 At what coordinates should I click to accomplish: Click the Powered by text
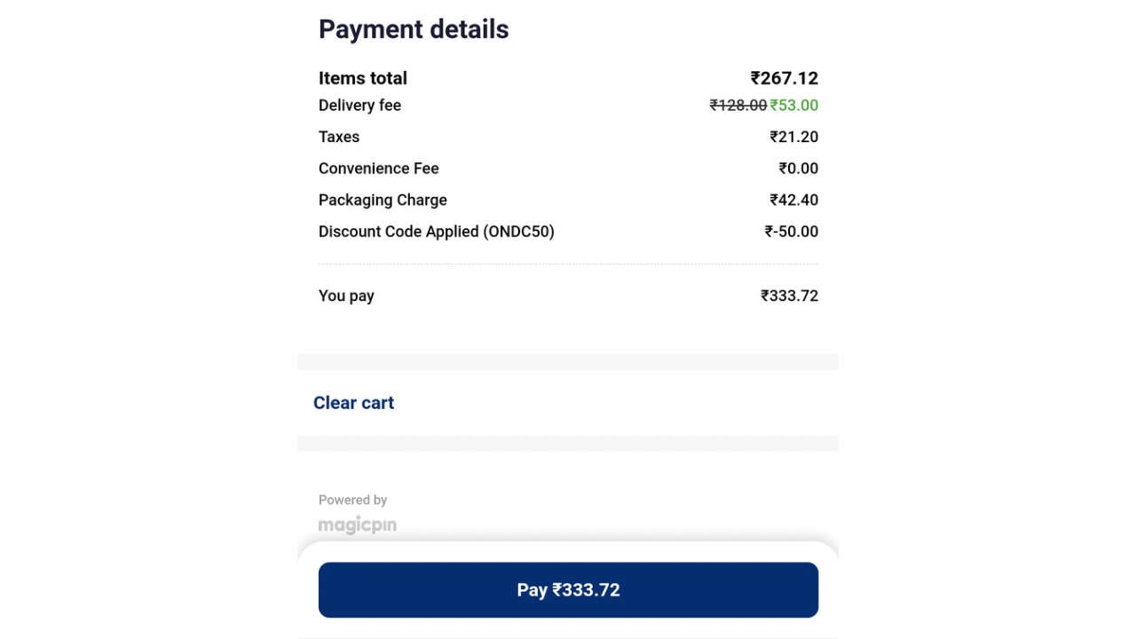pyautogui.click(x=353, y=500)
